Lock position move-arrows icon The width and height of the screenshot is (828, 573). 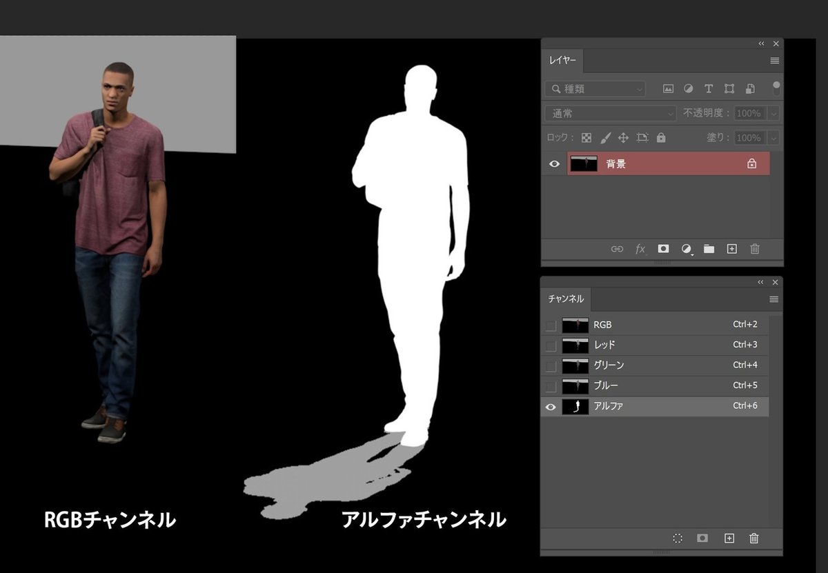click(x=623, y=138)
